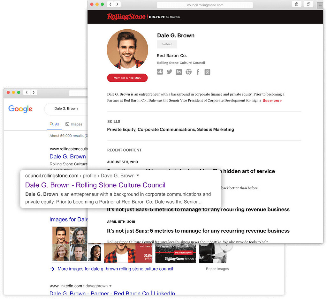Image resolution: width=327 pixels, height=299 pixels.
Task: Open Dale G. Brown - Rolling Stone Culture Council result
Action: point(95,186)
